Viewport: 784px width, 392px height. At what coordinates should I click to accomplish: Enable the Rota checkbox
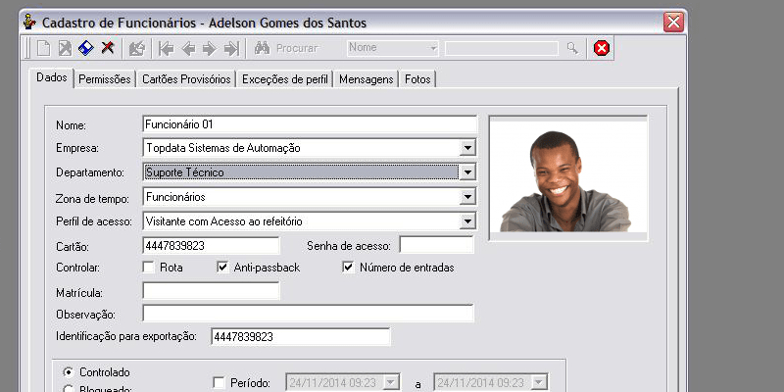[x=149, y=267]
